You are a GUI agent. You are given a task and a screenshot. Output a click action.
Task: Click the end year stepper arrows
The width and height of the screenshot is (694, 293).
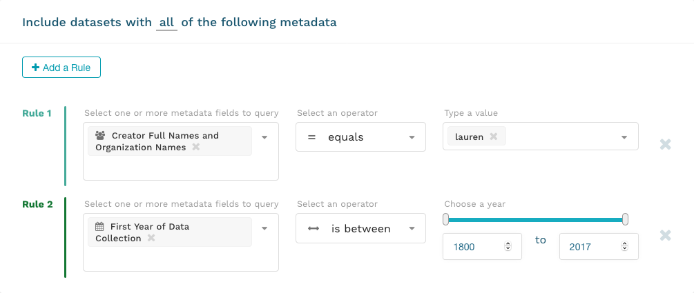tap(625, 246)
